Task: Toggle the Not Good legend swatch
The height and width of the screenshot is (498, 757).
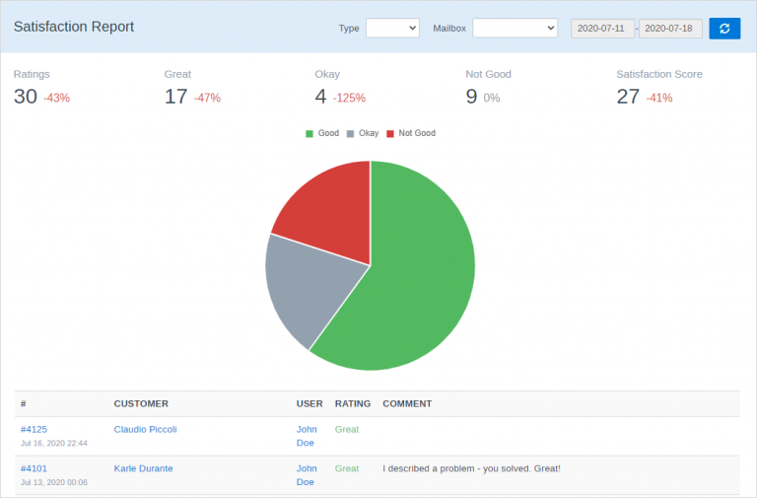Action: 390,133
